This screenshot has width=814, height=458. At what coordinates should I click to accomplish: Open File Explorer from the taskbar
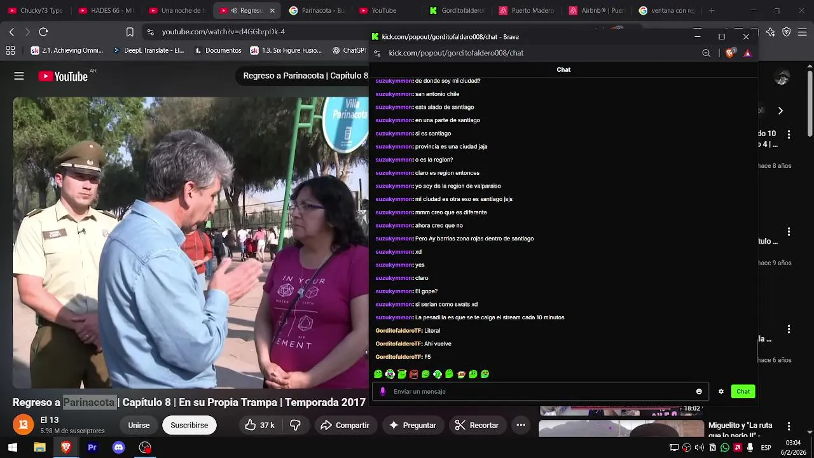pyautogui.click(x=39, y=447)
